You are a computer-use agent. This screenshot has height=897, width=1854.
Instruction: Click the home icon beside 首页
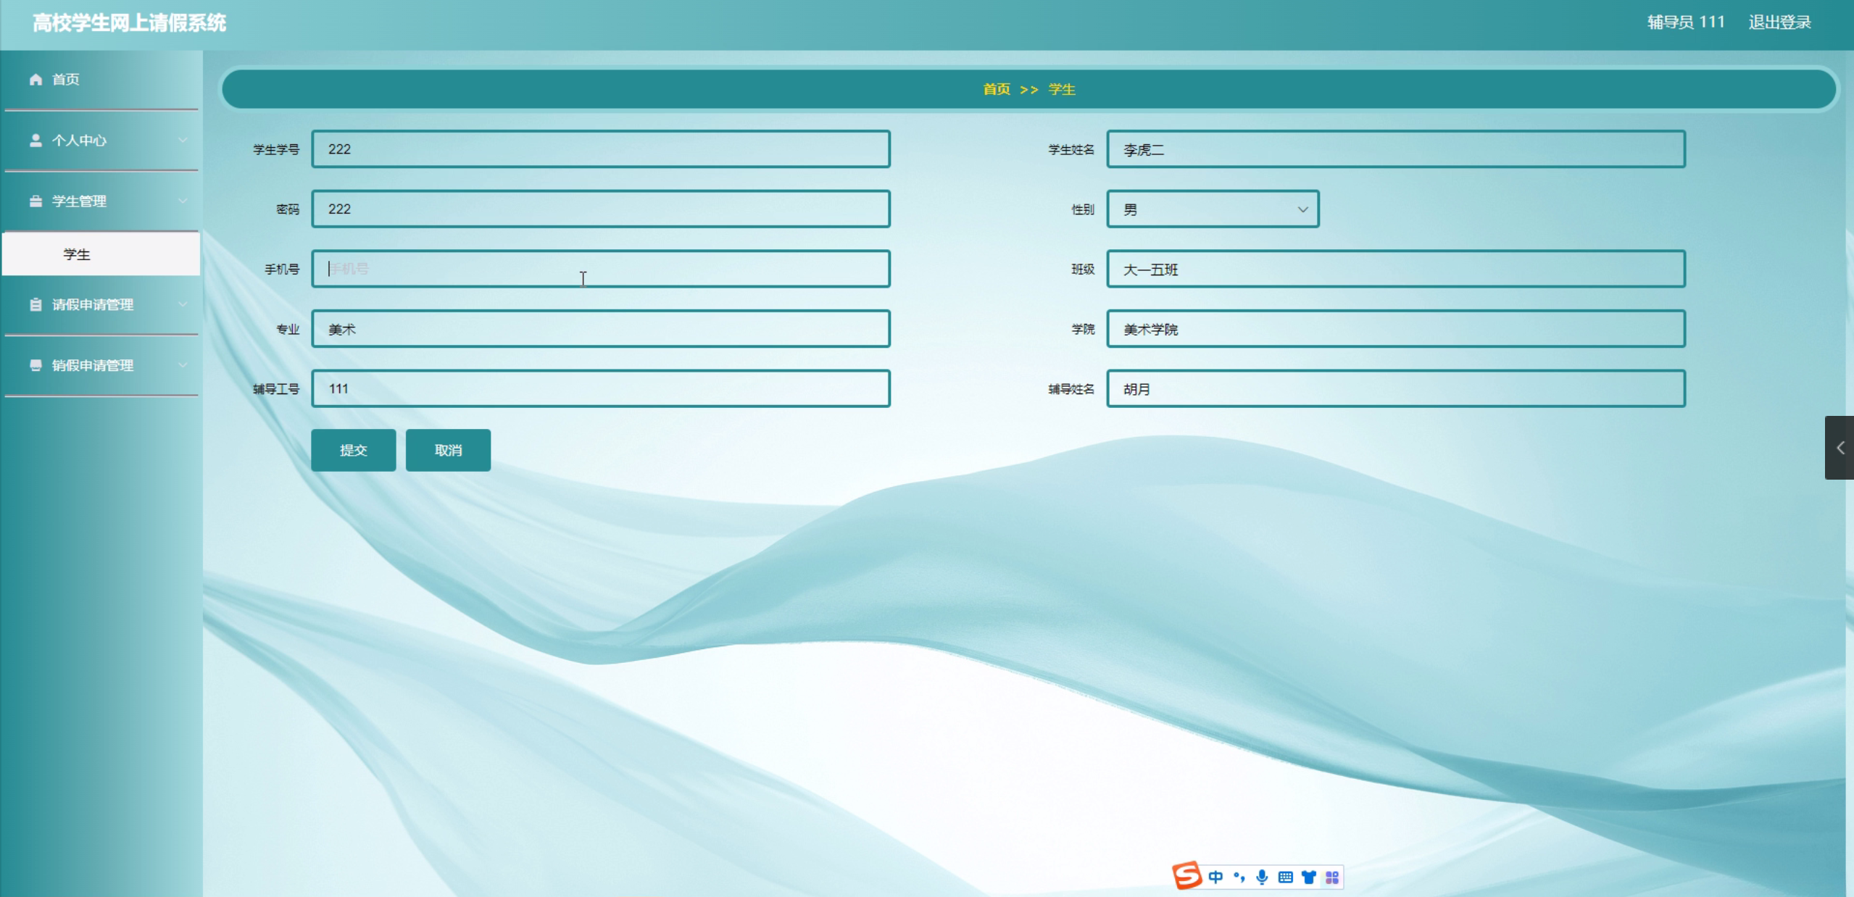pyautogui.click(x=36, y=79)
